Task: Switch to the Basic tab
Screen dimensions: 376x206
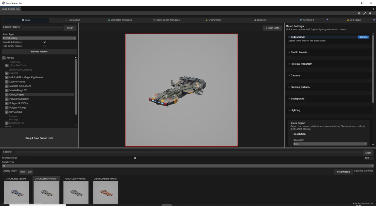Action: click(26, 20)
